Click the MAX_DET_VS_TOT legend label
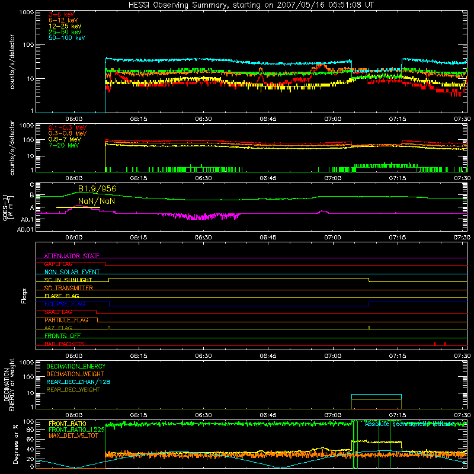Image resolution: width=474 pixels, height=474 pixels. coord(73,435)
